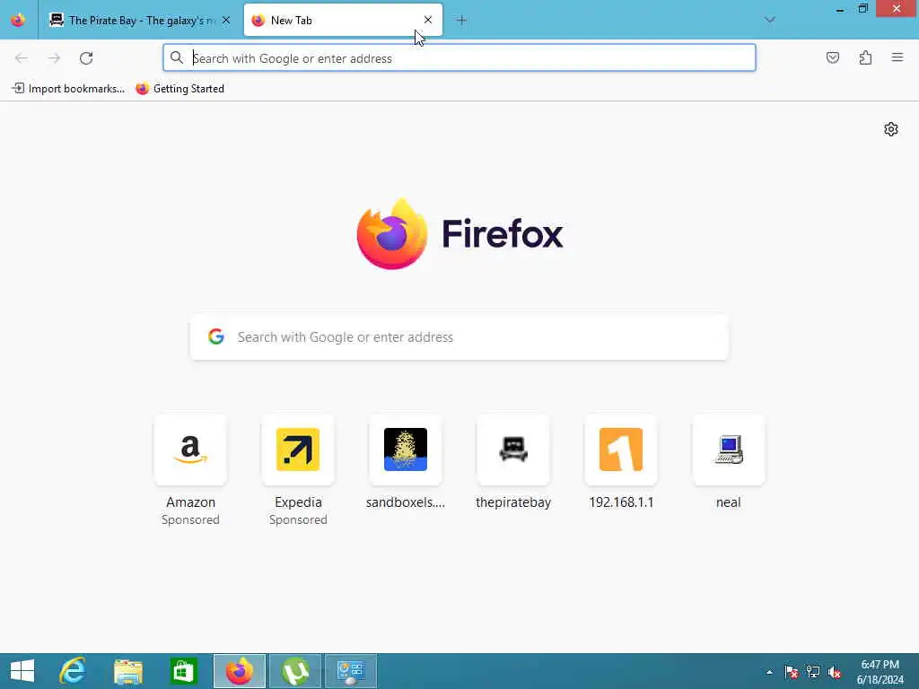Open Save to Pocket button
This screenshot has height=689, width=919.
point(832,57)
